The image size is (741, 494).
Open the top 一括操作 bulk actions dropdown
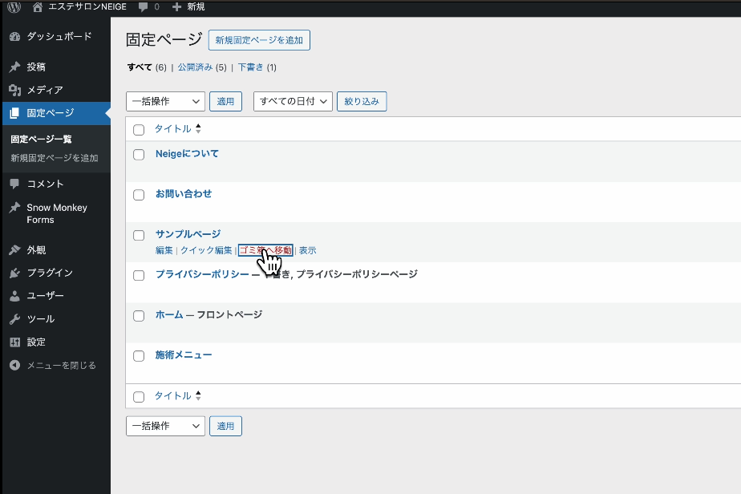click(x=165, y=101)
